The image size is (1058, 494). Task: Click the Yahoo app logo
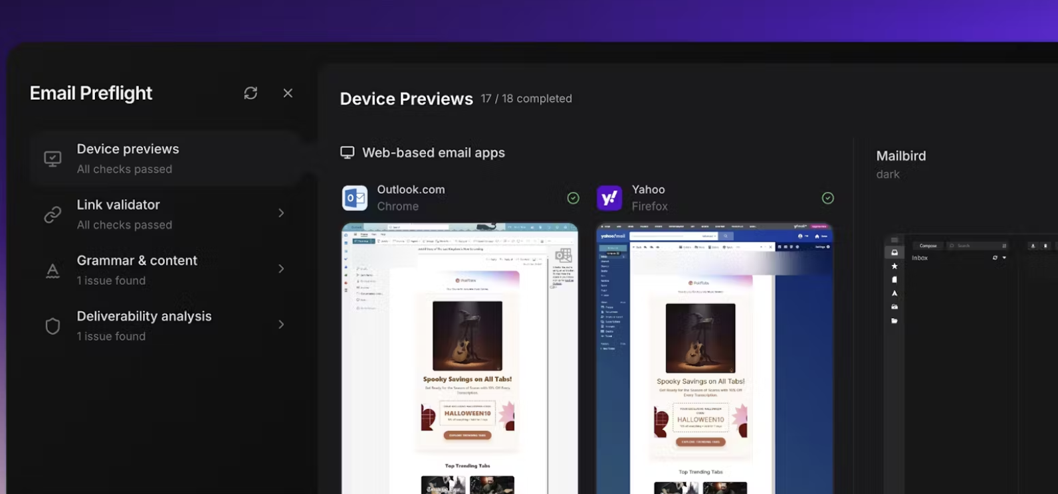(x=609, y=198)
